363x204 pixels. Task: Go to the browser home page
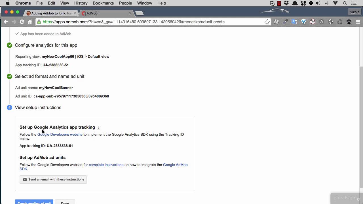point(30,22)
